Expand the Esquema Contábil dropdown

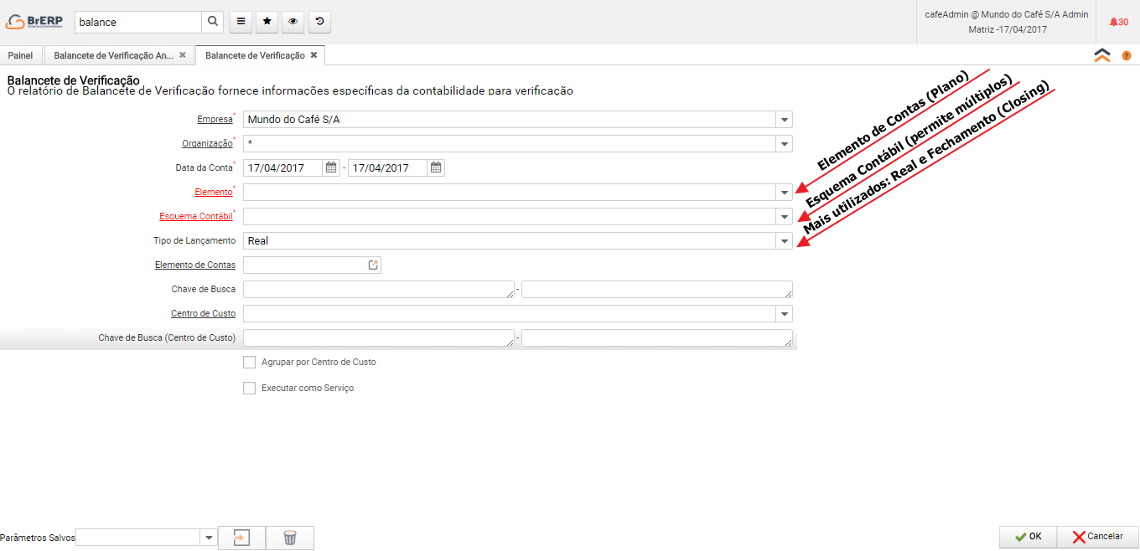click(x=784, y=217)
